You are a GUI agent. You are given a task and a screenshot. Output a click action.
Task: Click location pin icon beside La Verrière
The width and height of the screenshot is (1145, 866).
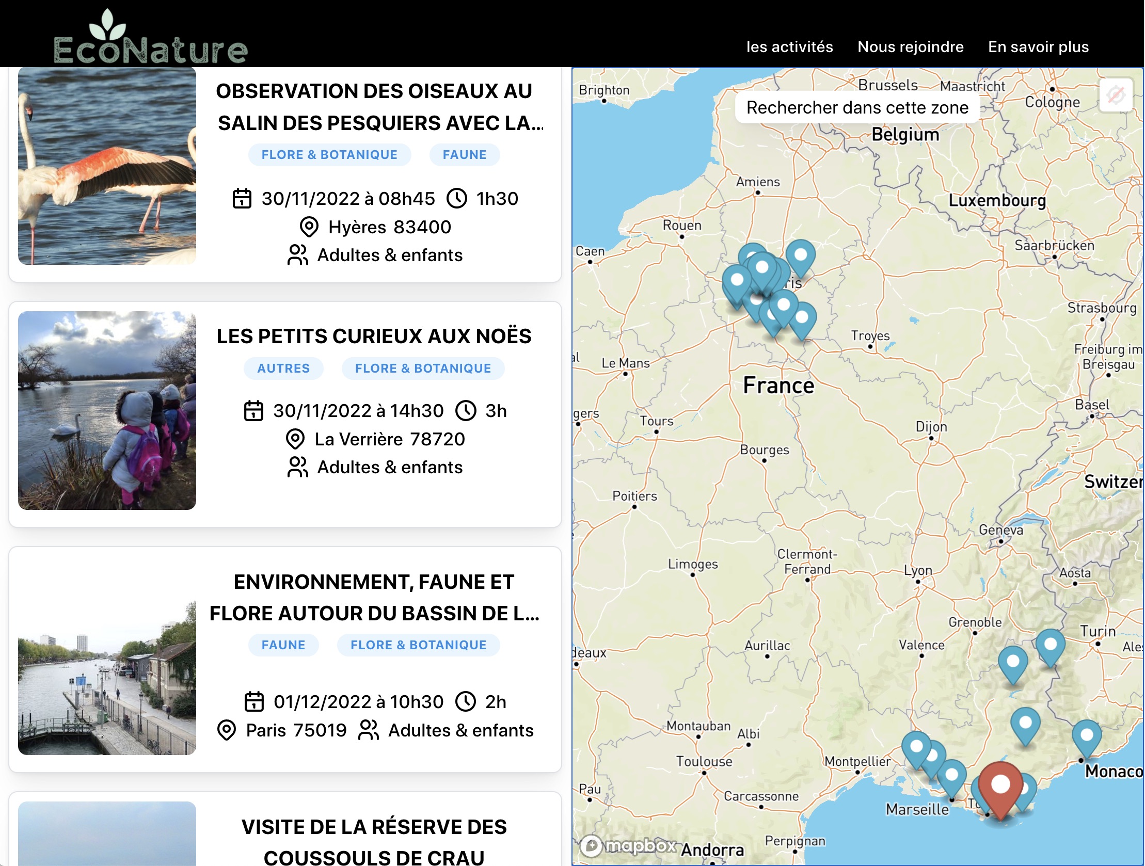coord(295,440)
